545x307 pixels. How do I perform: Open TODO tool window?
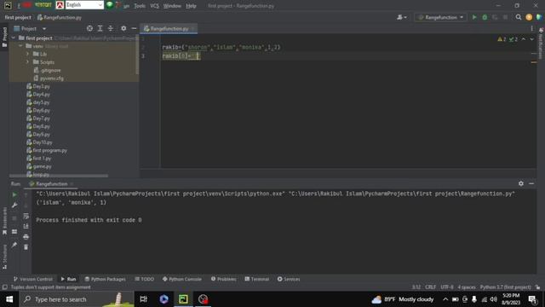[x=144, y=279]
